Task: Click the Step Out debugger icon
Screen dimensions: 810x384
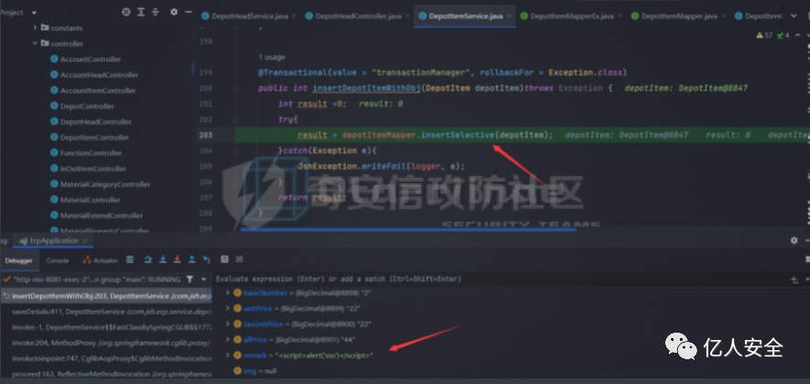Action: click(x=192, y=260)
